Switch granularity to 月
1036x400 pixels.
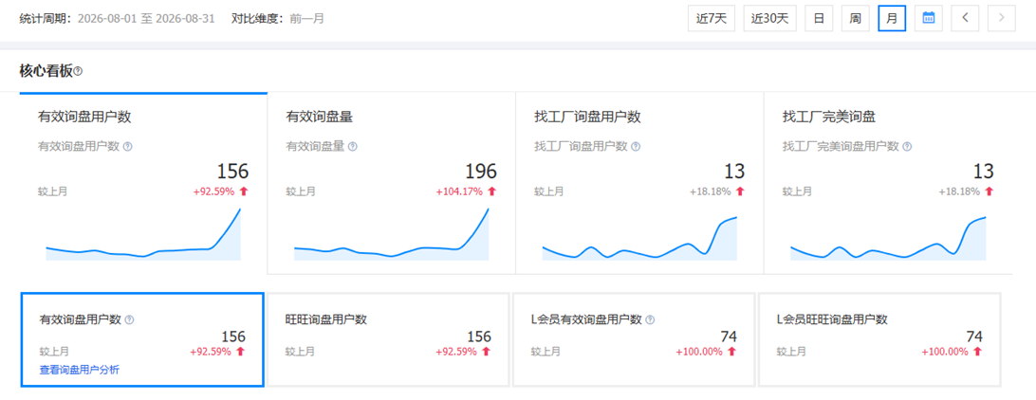[x=892, y=18]
